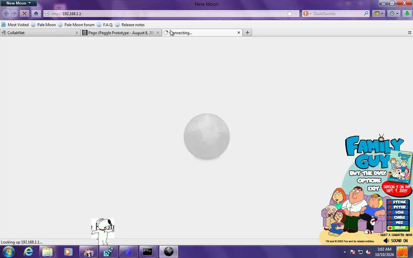Screen dimensions: 413x258
Task: Open the history clock dropdown button
Action: (x=394, y=14)
